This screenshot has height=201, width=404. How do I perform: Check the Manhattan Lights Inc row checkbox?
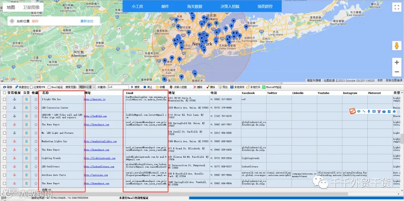click(4, 141)
